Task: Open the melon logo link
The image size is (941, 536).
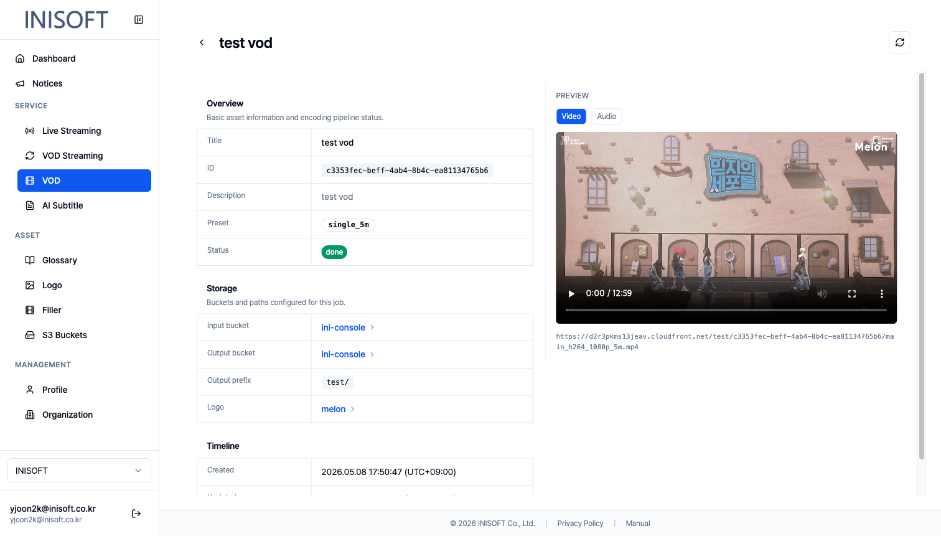Action: click(x=338, y=409)
